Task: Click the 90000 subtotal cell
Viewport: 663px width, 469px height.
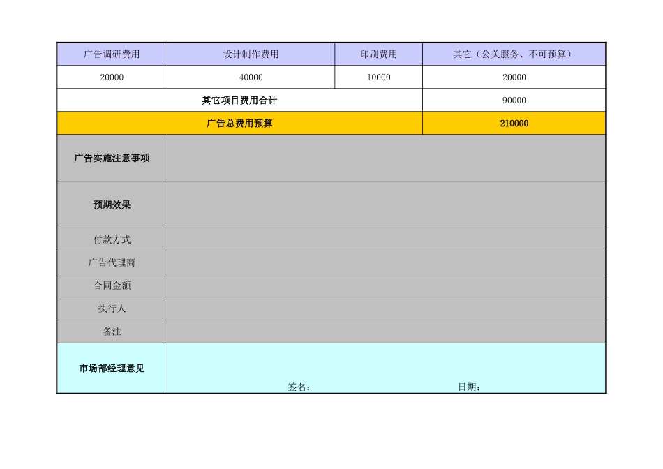Action: (x=513, y=100)
